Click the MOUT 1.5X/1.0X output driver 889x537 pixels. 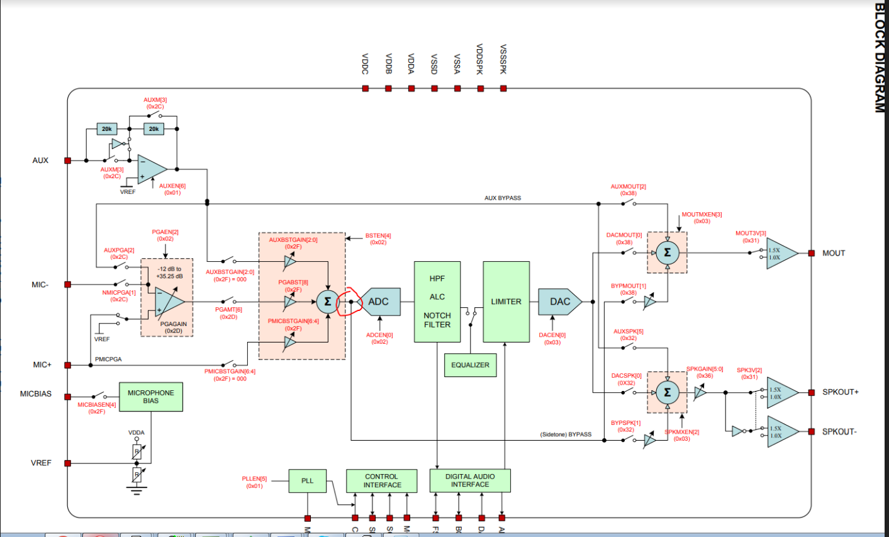pos(782,253)
